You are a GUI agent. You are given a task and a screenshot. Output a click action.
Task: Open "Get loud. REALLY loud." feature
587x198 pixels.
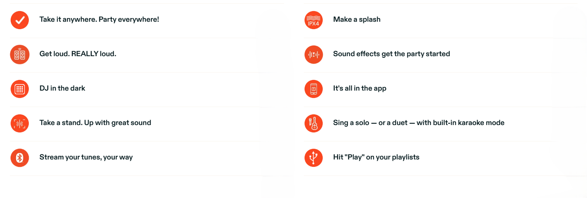coord(78,54)
